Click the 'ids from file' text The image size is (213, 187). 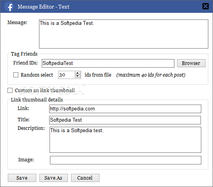point(98,75)
